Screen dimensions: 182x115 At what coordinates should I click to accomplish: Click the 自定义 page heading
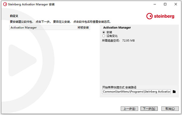pyautogui.click(x=14, y=16)
